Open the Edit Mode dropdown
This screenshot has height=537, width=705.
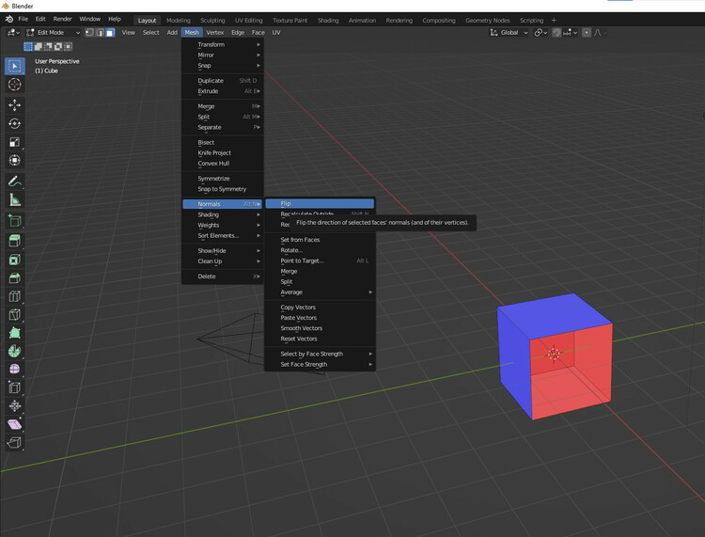tap(52, 33)
